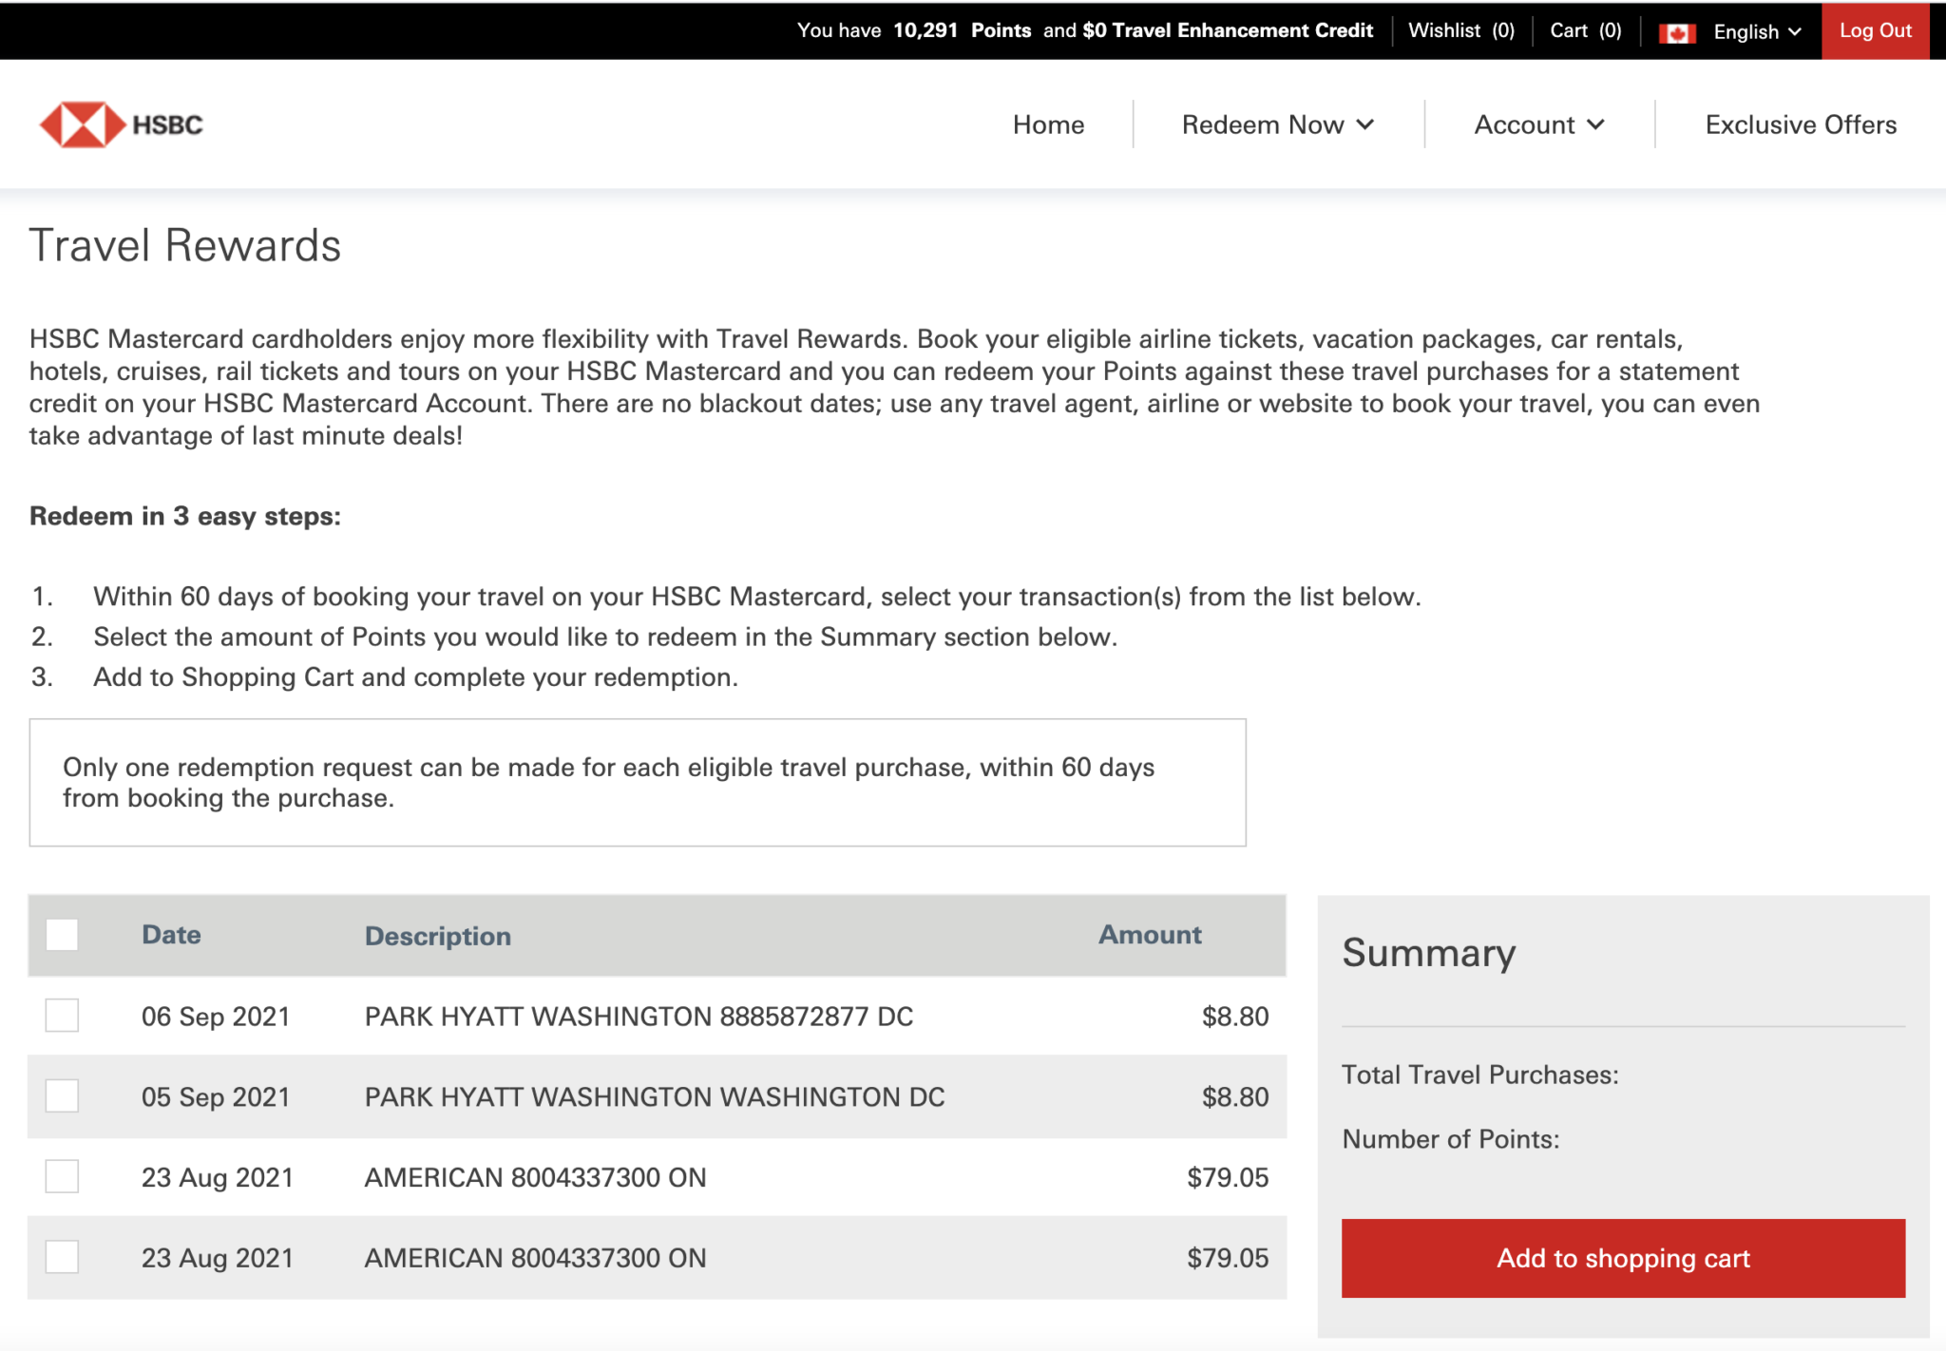Open the English language dropdown
Image resolution: width=1946 pixels, height=1351 pixels.
[1757, 31]
